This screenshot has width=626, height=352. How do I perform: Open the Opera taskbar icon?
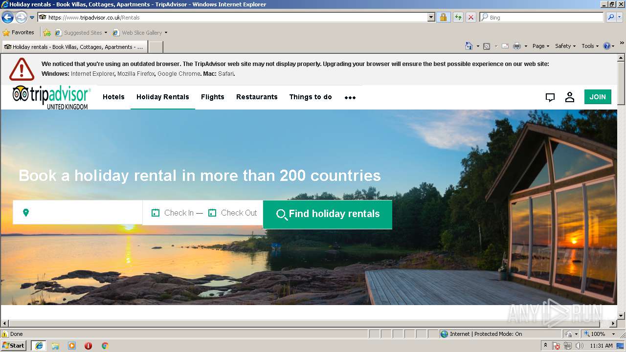point(89,346)
